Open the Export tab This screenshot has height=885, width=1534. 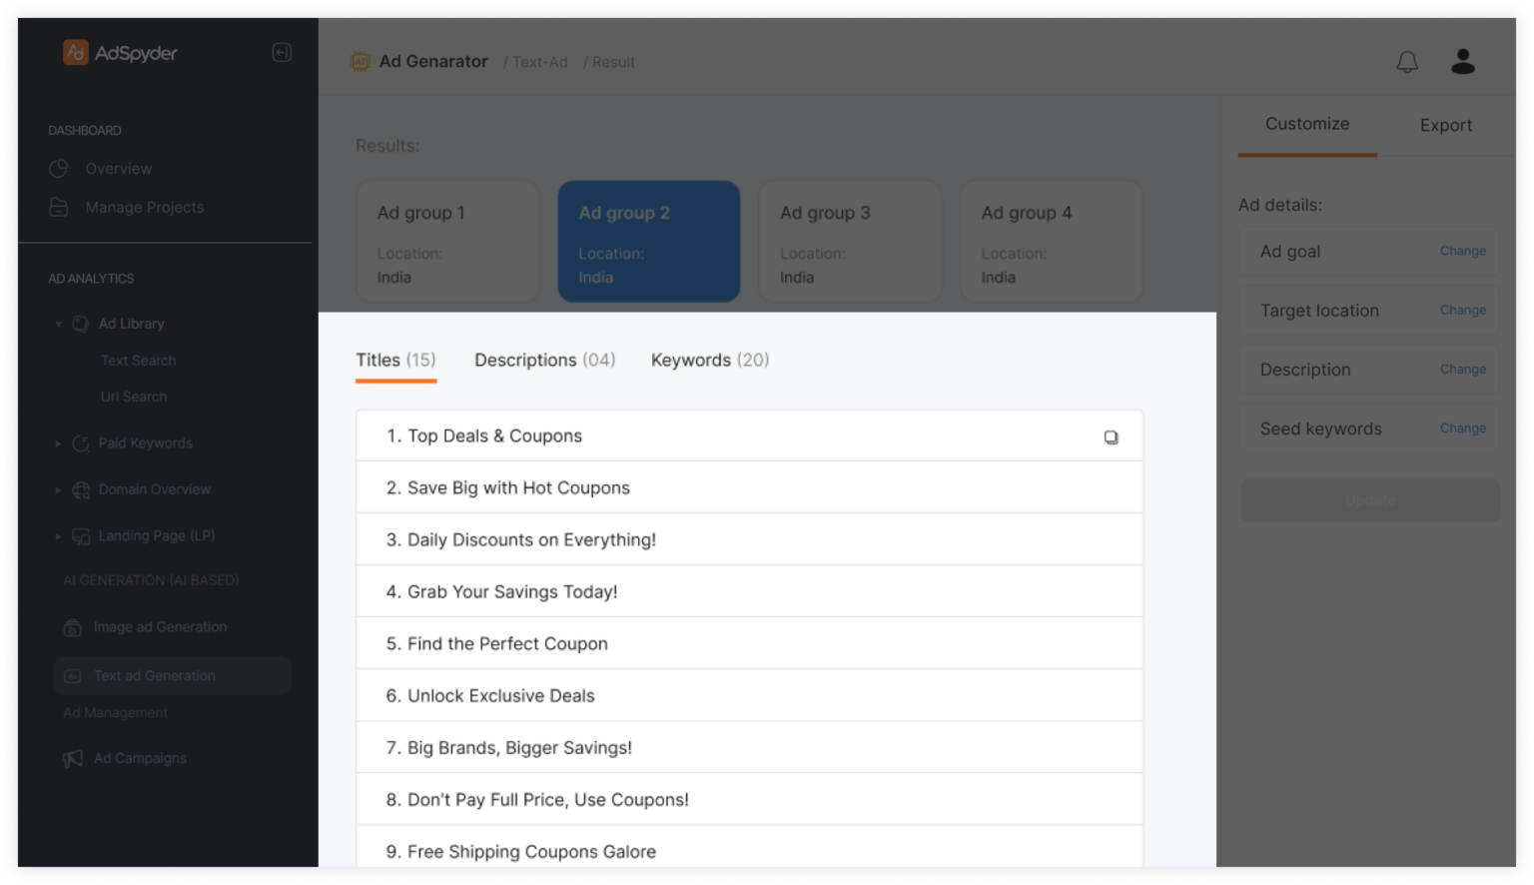pos(1445,126)
